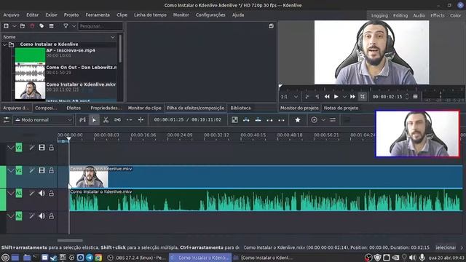Image resolution: width=466 pixels, height=262 pixels.
Task: Select the razor scissors tool
Action: [x=106, y=119]
